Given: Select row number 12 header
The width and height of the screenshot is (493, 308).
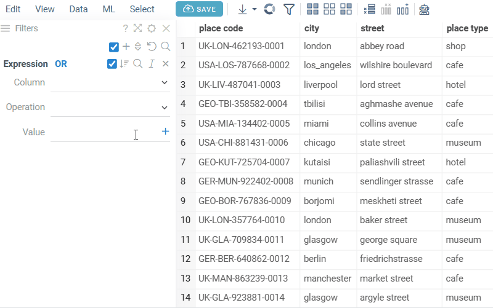Looking at the screenshot, I should (x=185, y=259).
